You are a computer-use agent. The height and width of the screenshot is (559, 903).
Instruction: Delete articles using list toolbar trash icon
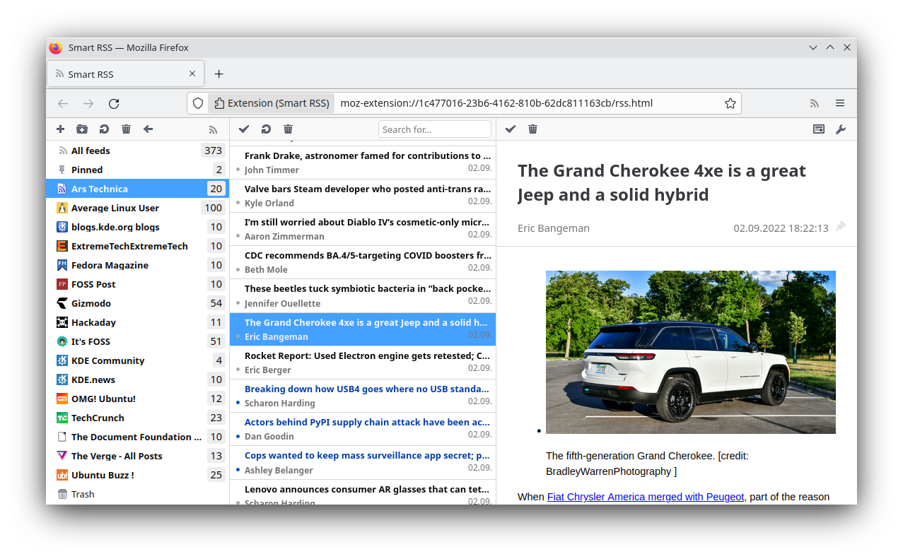tap(288, 129)
